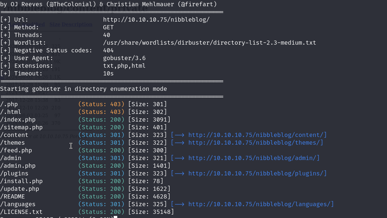Select the /admin.php result path
This screenshot has height=218, width=387.
[x=18, y=166]
